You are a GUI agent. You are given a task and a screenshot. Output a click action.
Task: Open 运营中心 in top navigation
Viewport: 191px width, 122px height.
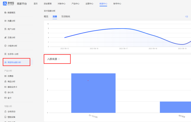(89, 4)
